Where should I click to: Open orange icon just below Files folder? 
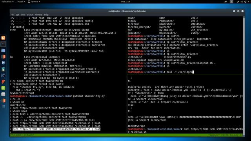coord(3,56)
